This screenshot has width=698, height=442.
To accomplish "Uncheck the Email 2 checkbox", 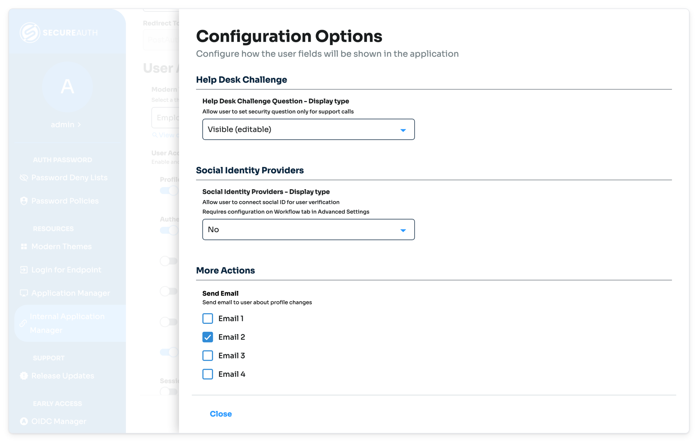I will (x=207, y=337).
